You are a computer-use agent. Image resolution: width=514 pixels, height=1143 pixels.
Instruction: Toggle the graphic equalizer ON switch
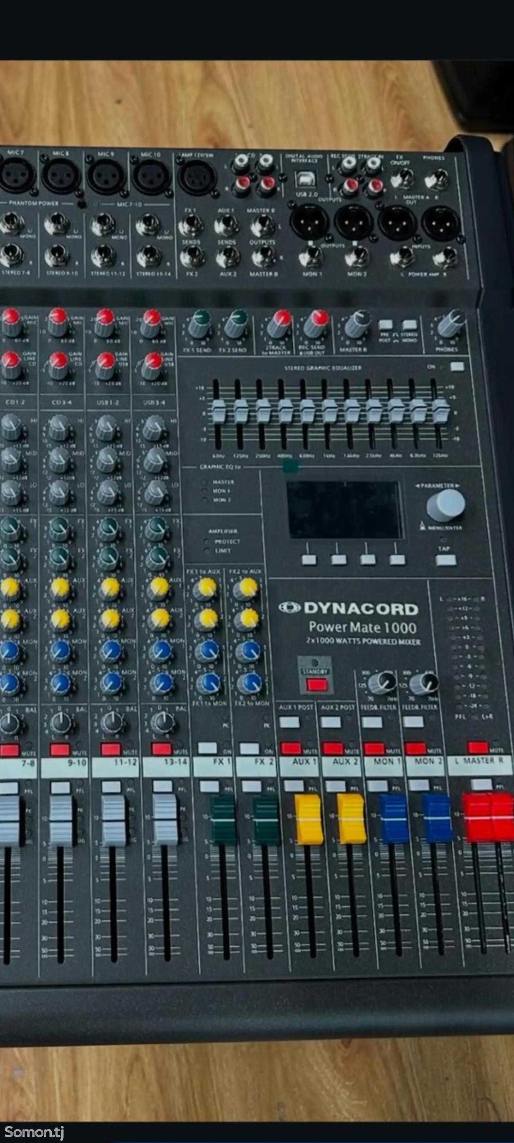[x=457, y=366]
